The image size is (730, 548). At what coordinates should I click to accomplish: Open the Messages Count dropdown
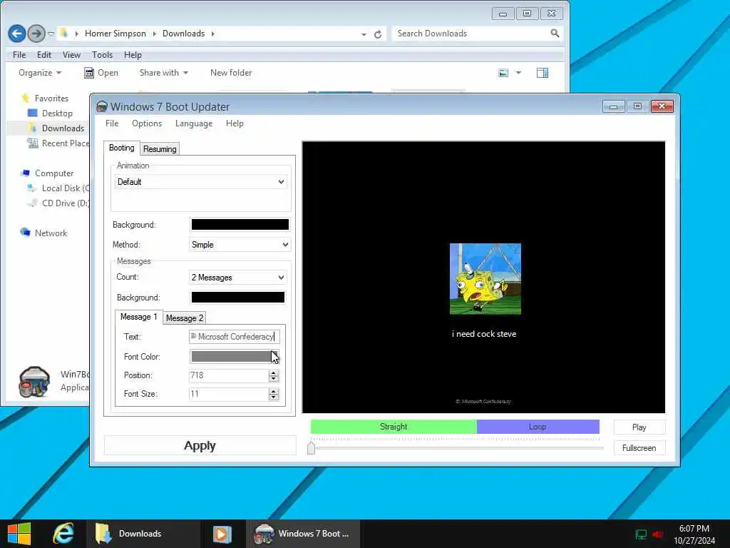pyautogui.click(x=238, y=278)
